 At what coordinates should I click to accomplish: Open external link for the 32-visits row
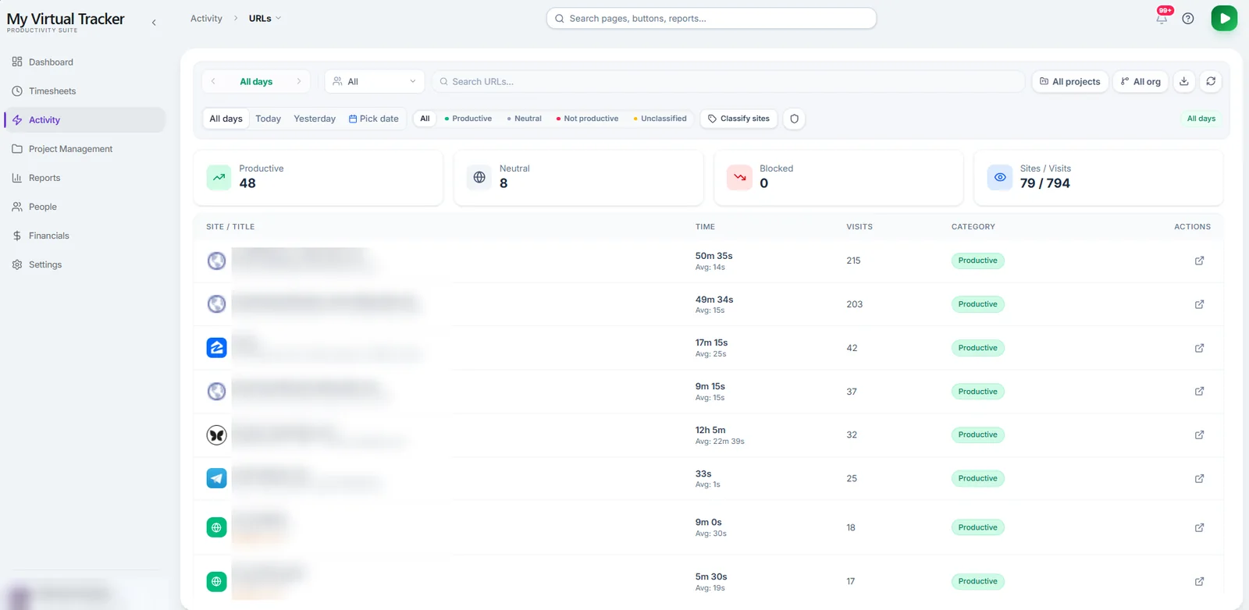tap(1199, 434)
